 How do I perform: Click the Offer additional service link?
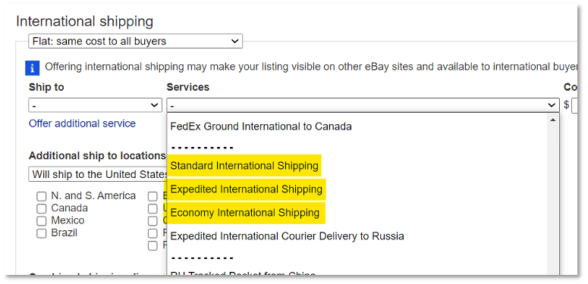pos(82,123)
